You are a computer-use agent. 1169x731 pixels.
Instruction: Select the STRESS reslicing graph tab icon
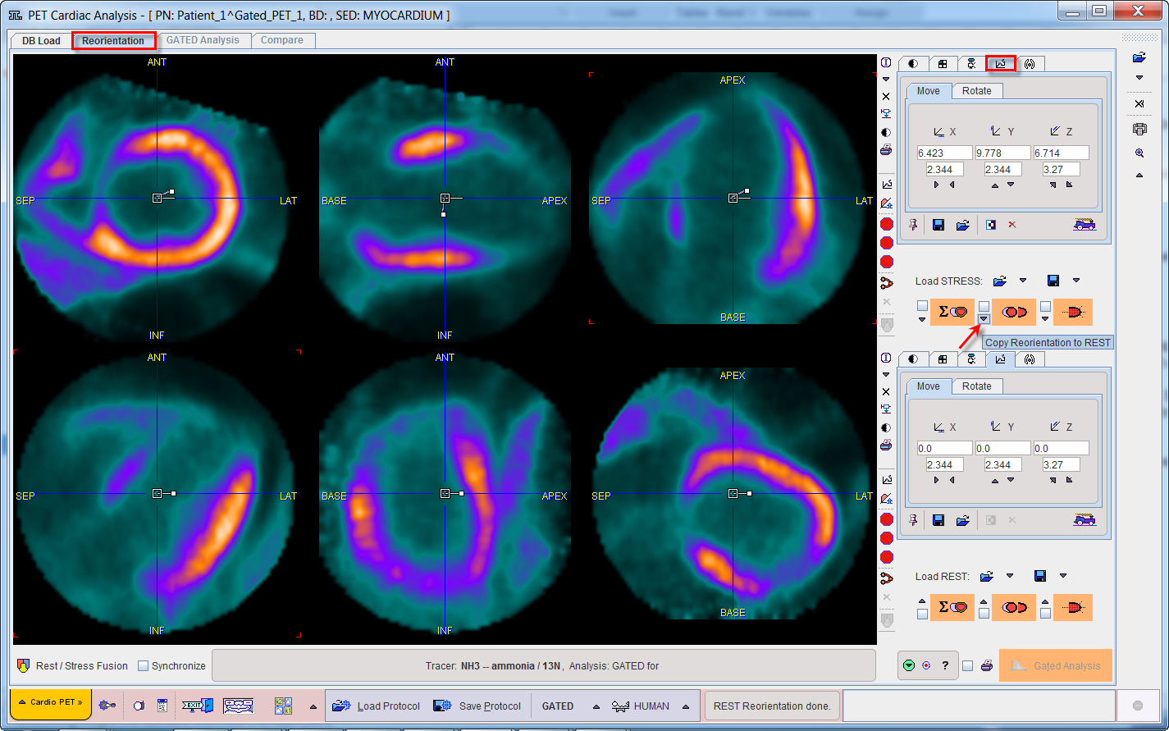click(1001, 64)
